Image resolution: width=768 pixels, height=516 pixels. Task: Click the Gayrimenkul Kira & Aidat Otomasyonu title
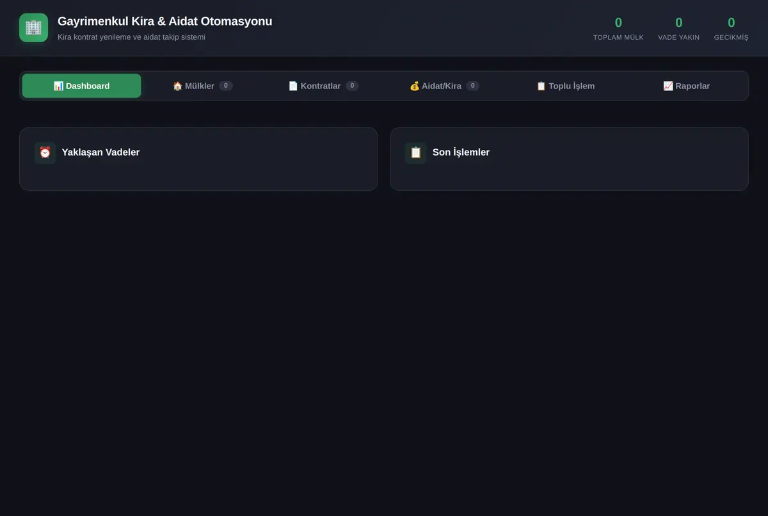pos(164,21)
